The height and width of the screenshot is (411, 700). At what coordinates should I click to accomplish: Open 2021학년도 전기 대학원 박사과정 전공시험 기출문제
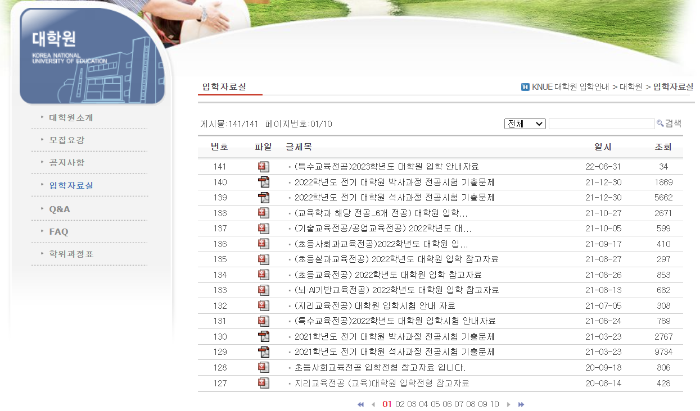coord(395,336)
